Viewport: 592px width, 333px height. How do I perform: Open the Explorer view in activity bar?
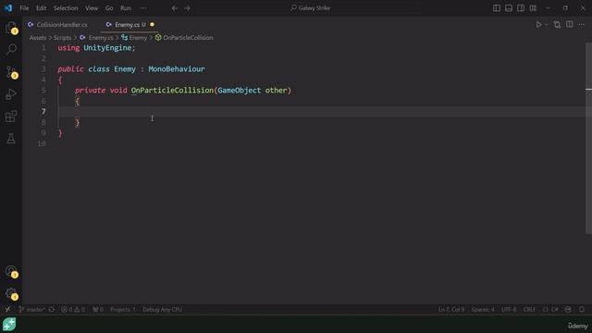point(11,28)
